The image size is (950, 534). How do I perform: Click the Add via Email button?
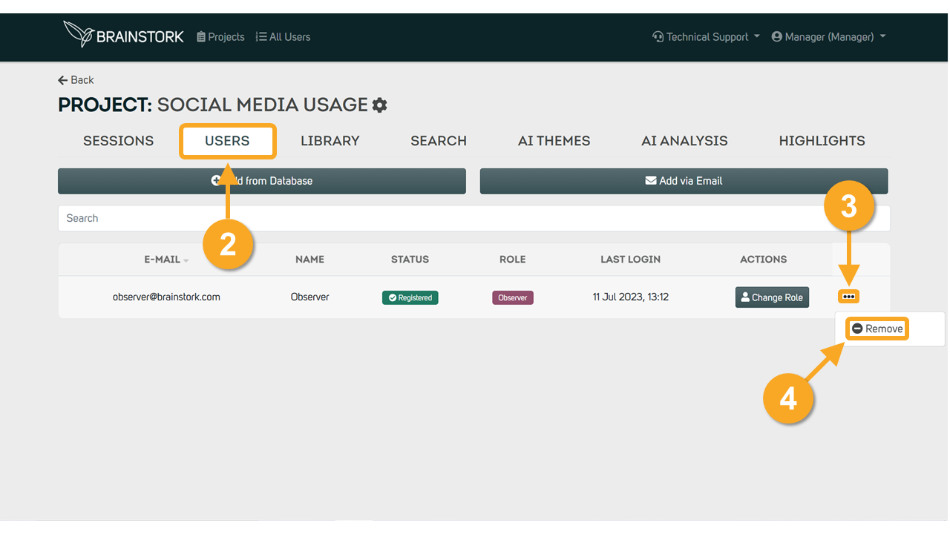click(684, 181)
